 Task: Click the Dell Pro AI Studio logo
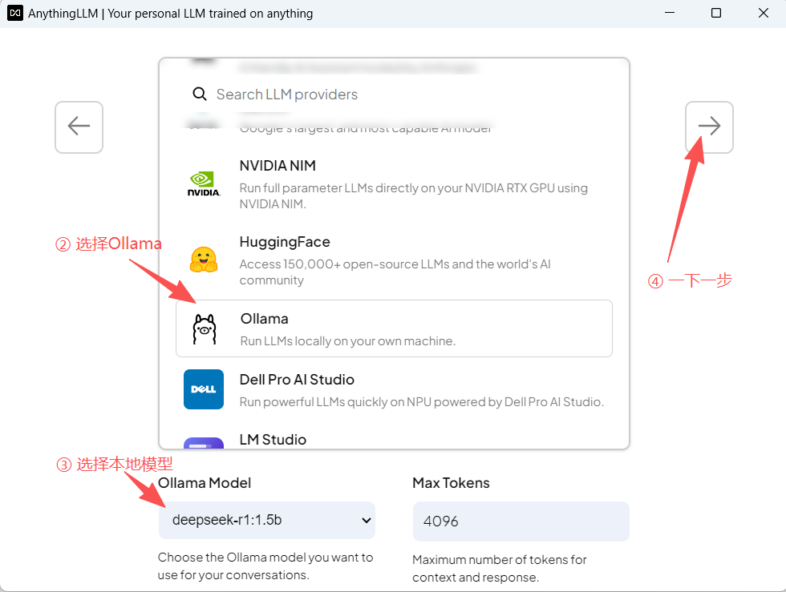(x=204, y=389)
